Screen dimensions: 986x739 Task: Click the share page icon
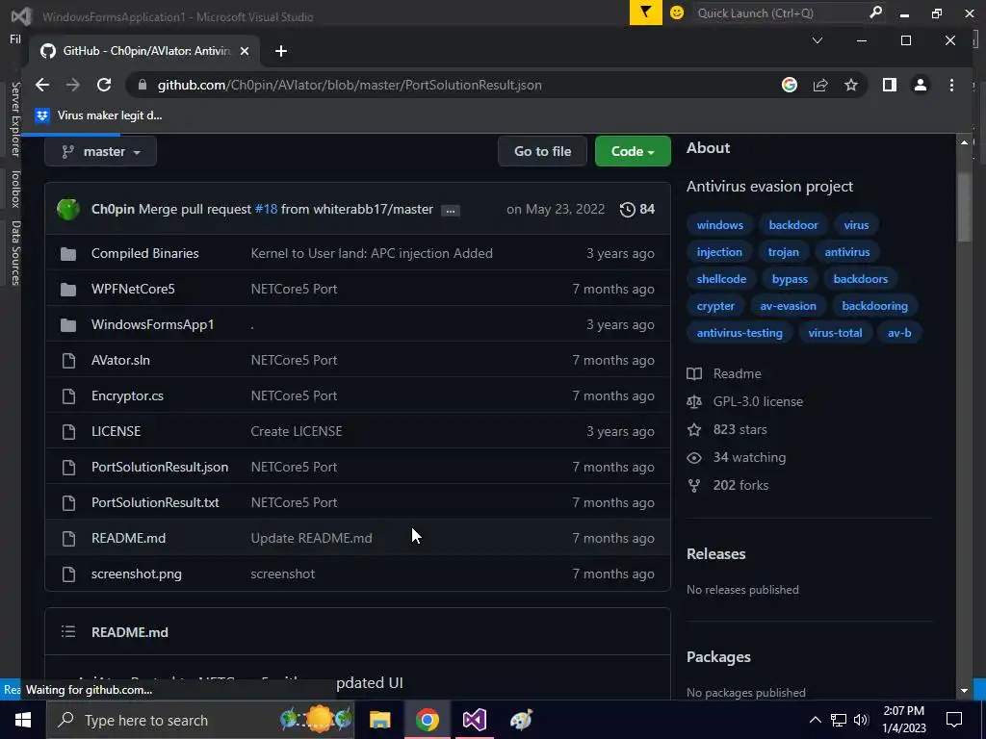click(x=820, y=85)
